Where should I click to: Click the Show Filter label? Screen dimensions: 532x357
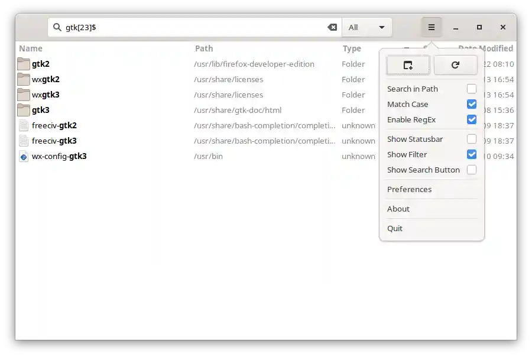(x=407, y=154)
